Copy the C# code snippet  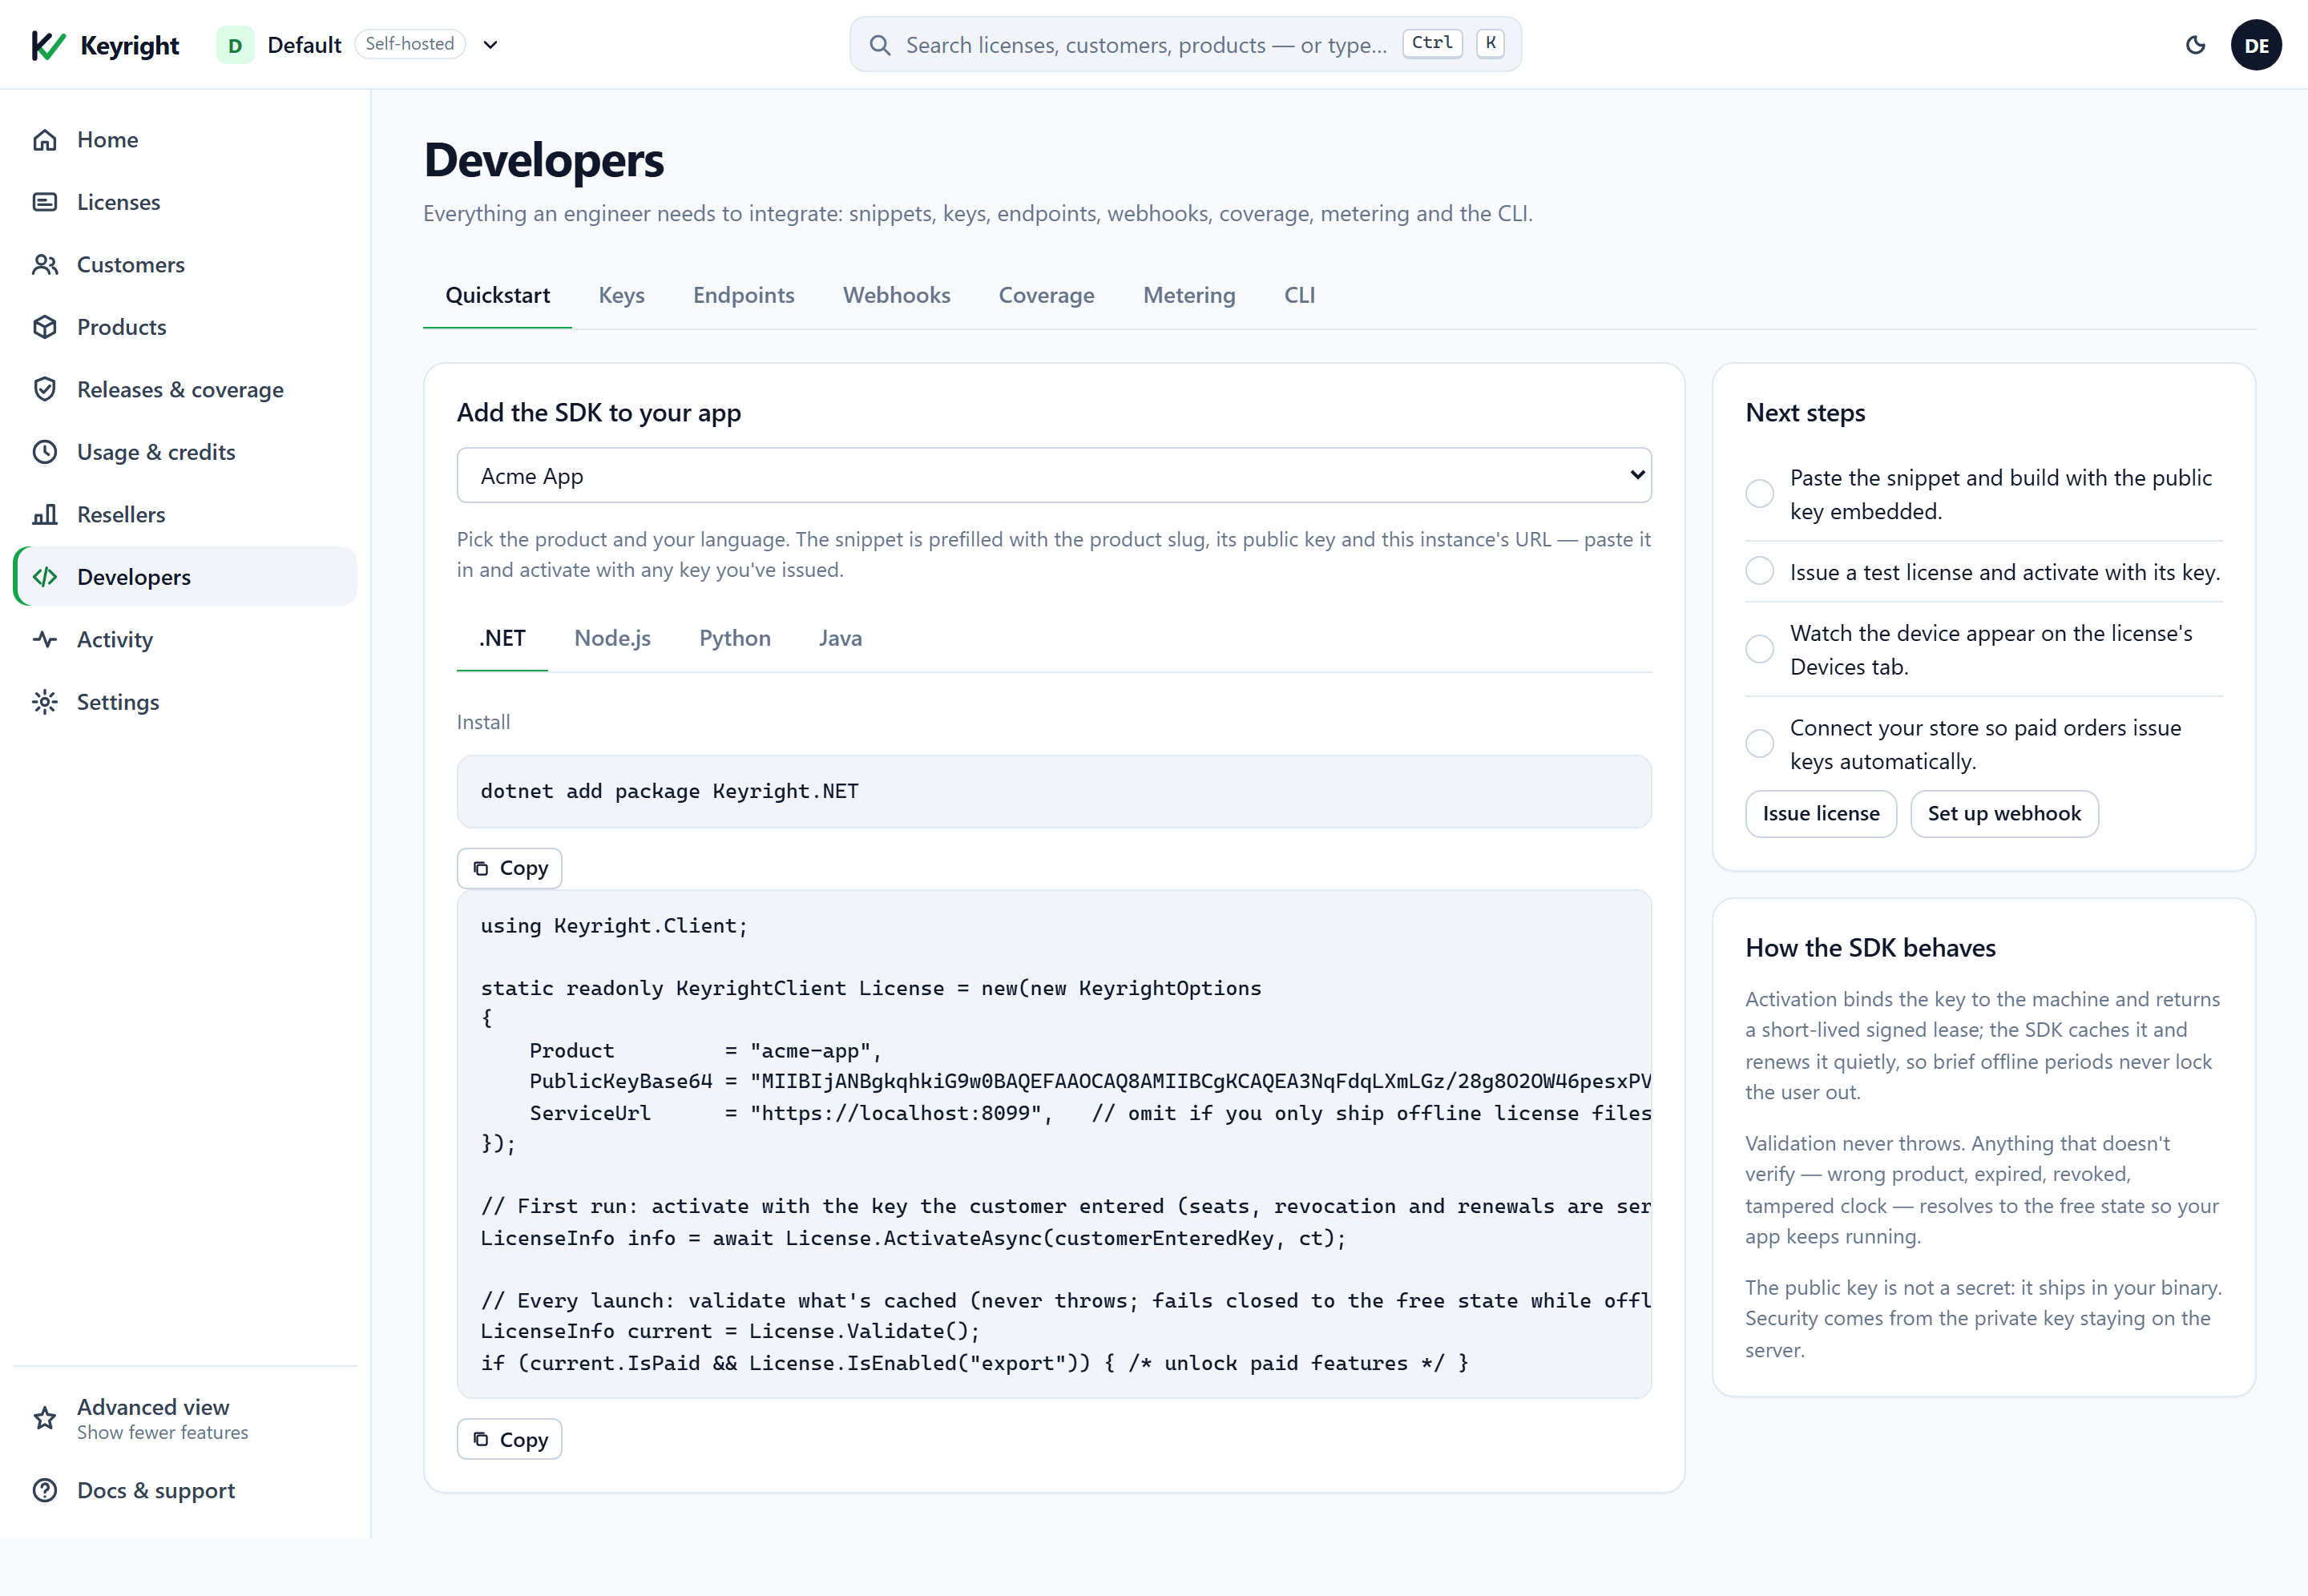[509, 1439]
